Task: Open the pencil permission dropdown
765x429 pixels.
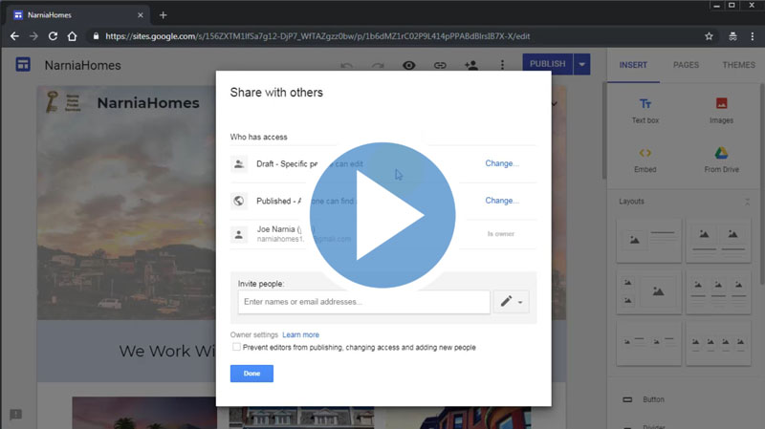Action: pos(511,302)
